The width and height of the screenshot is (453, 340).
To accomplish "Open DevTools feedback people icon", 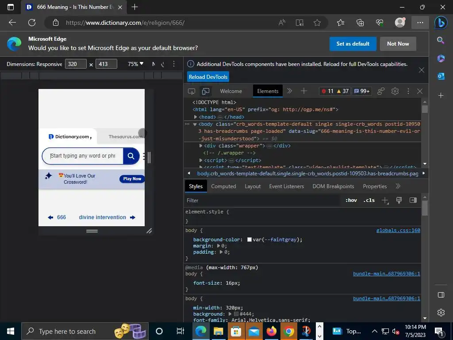I will (x=381, y=91).
